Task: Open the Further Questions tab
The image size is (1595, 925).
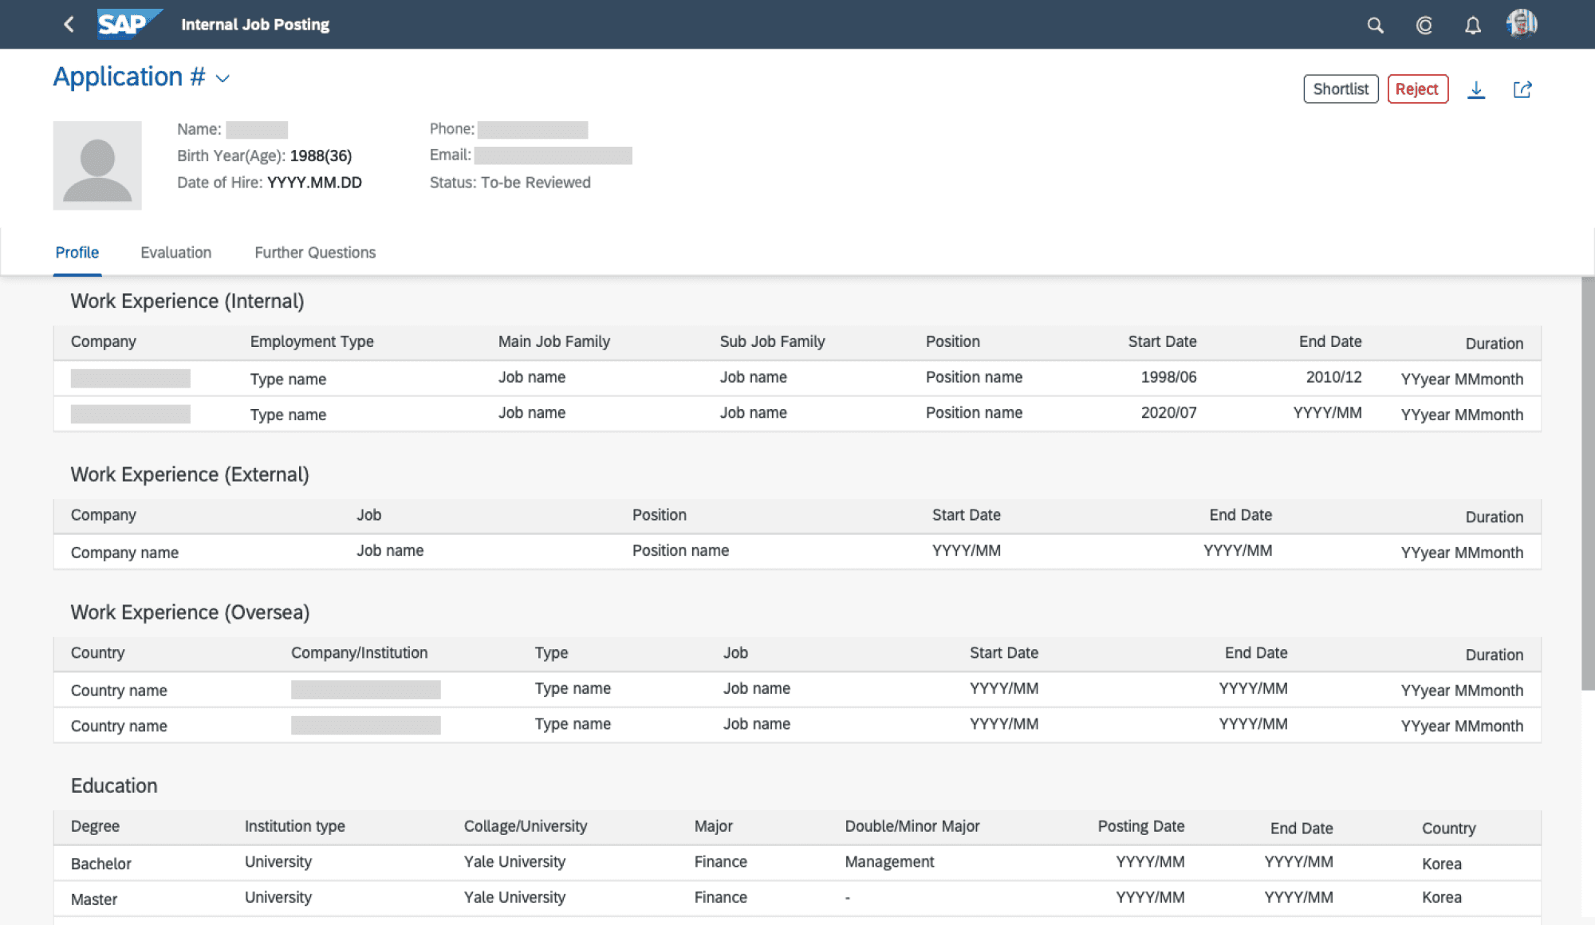Action: [315, 253]
